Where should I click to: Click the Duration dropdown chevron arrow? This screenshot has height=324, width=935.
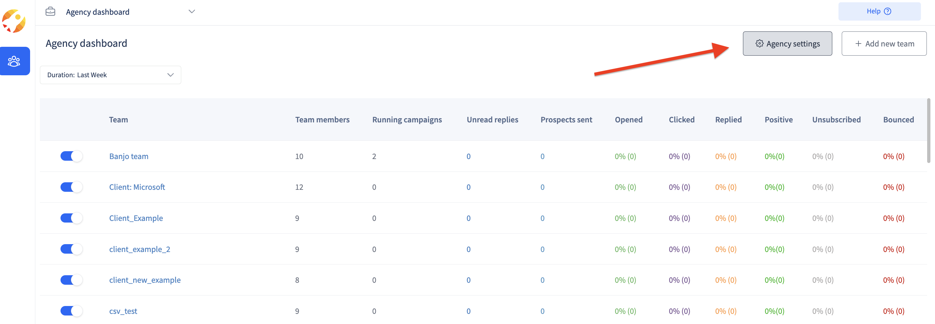pos(170,75)
